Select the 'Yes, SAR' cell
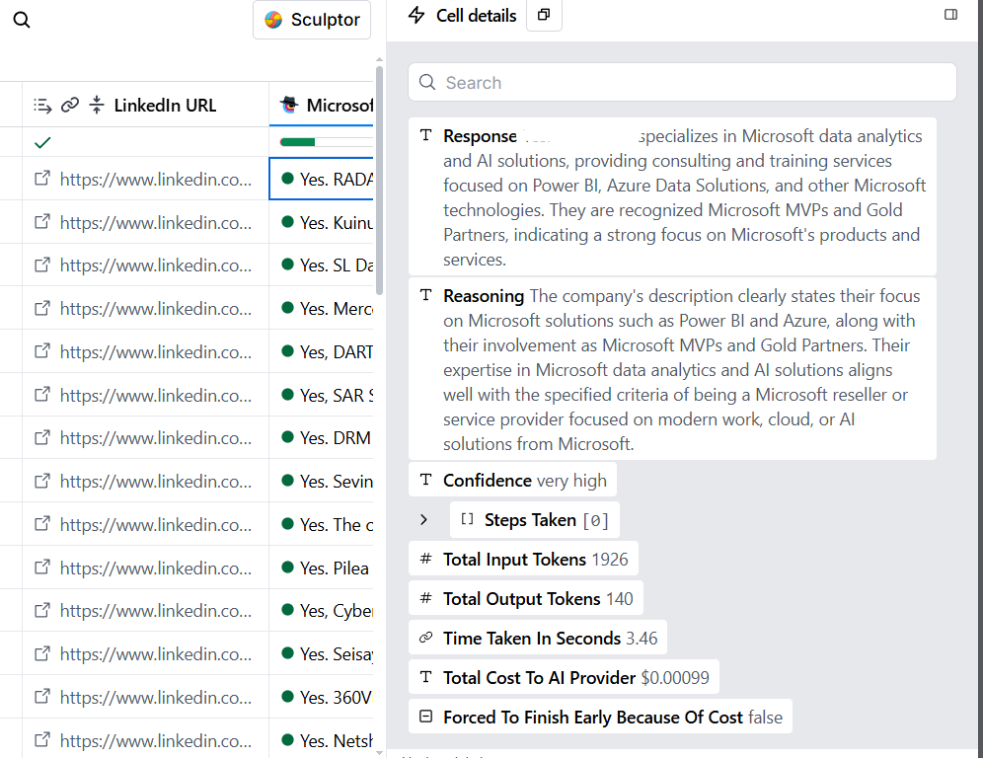983x758 pixels. coord(322,395)
